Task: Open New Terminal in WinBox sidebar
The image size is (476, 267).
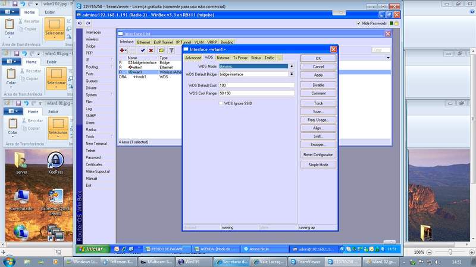Action: pyautogui.click(x=96, y=144)
